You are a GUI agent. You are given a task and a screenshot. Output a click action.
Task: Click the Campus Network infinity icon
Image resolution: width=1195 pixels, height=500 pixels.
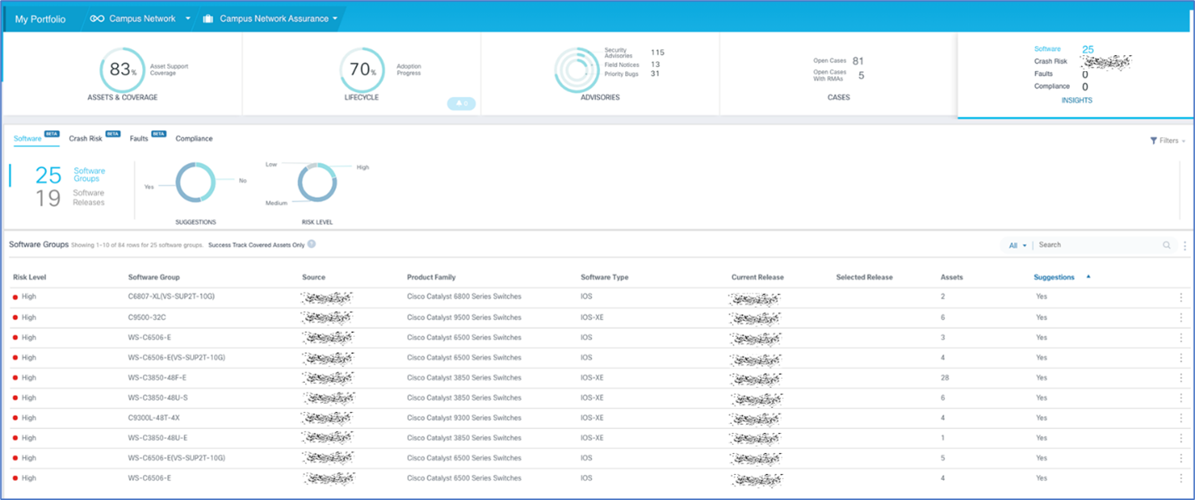pos(97,18)
